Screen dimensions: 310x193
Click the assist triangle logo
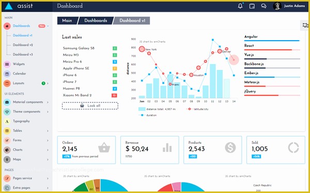click(x=9, y=6)
